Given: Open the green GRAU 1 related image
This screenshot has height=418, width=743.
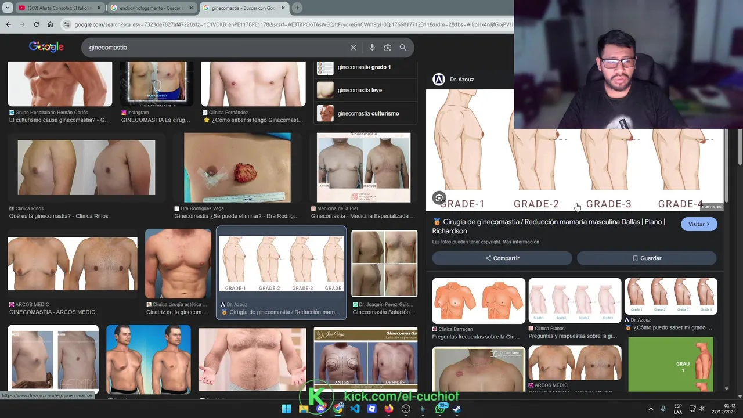Looking at the screenshot, I should click(671, 365).
